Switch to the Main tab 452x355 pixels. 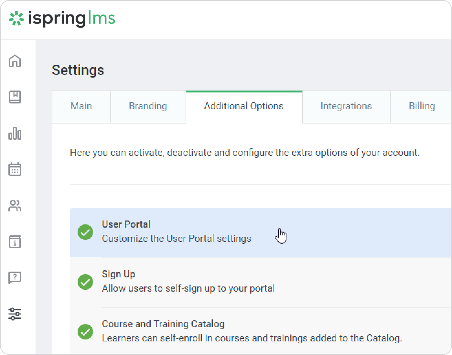pyautogui.click(x=81, y=106)
